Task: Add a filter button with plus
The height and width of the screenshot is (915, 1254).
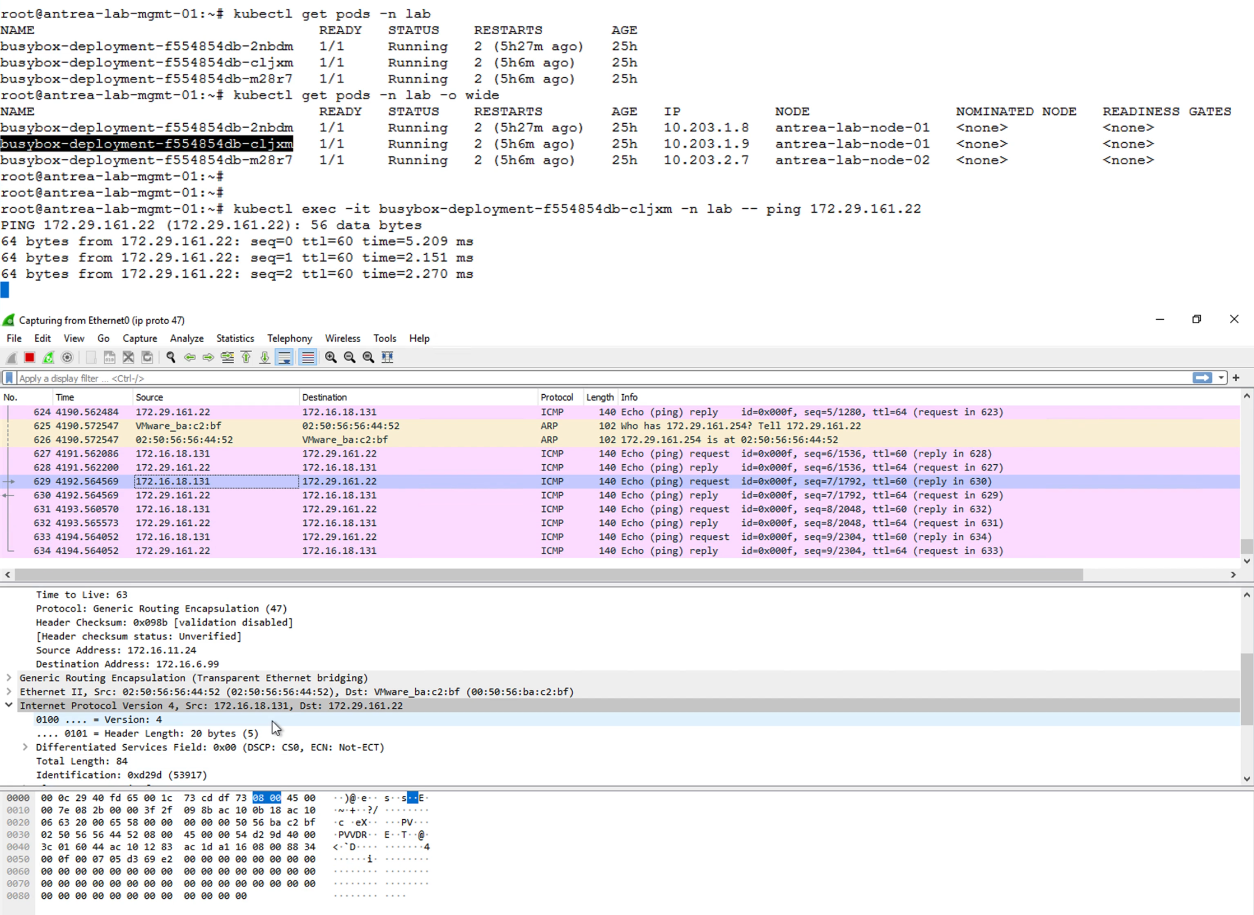Action: click(1236, 378)
